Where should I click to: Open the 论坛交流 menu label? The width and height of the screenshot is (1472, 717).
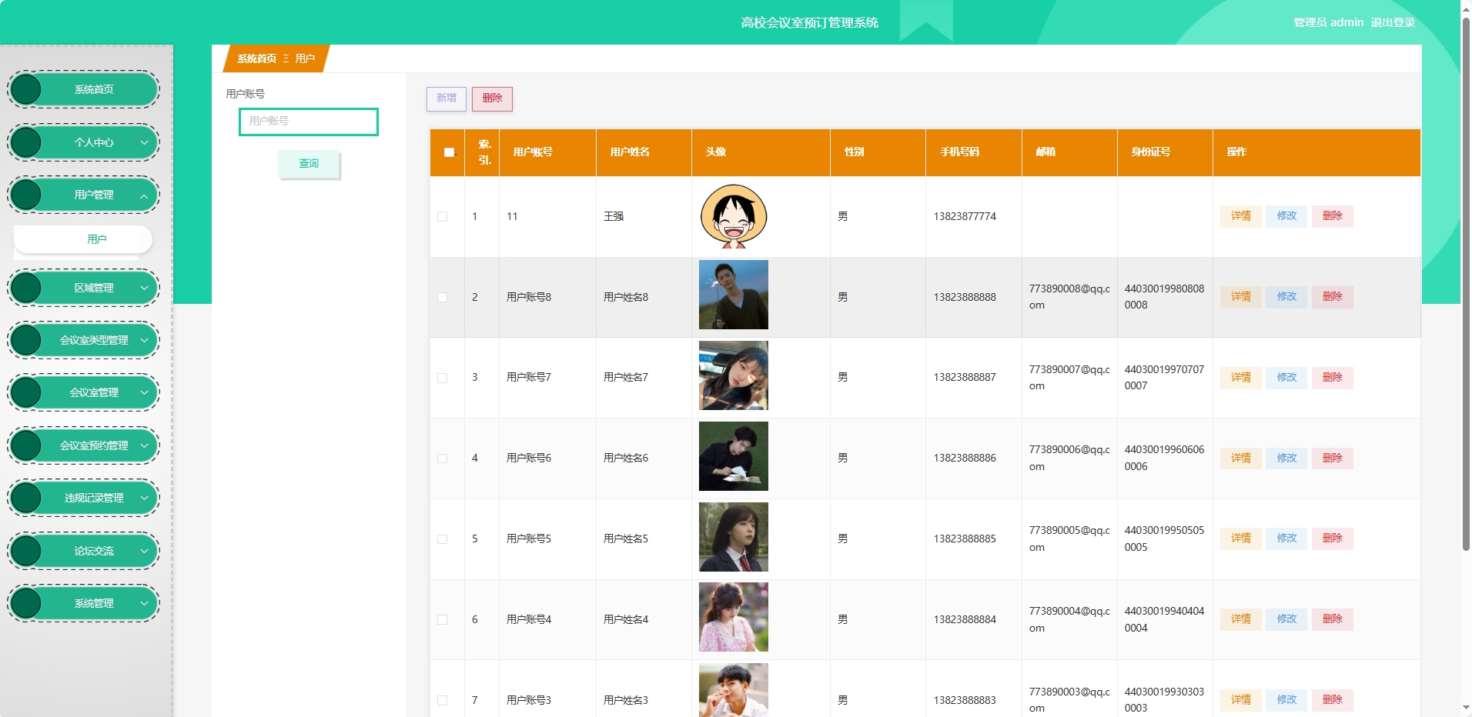tap(94, 551)
